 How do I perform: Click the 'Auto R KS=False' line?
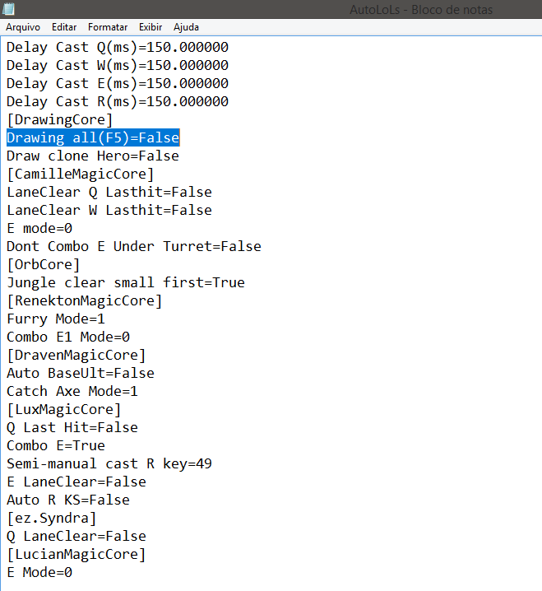click(68, 500)
